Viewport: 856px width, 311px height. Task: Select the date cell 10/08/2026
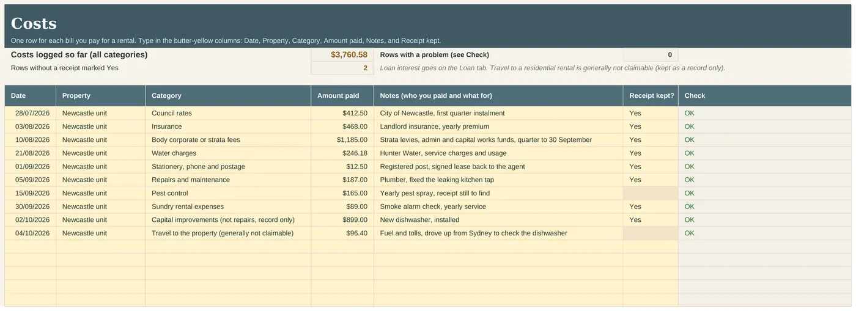pyautogui.click(x=30, y=140)
